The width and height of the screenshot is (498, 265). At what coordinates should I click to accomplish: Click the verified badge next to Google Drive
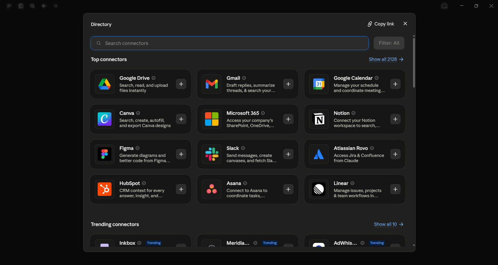click(x=154, y=78)
